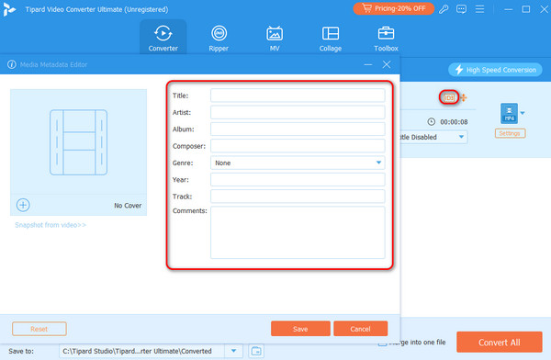The image size is (551, 360).
Task: Click the Track input field
Action: pyautogui.click(x=298, y=197)
